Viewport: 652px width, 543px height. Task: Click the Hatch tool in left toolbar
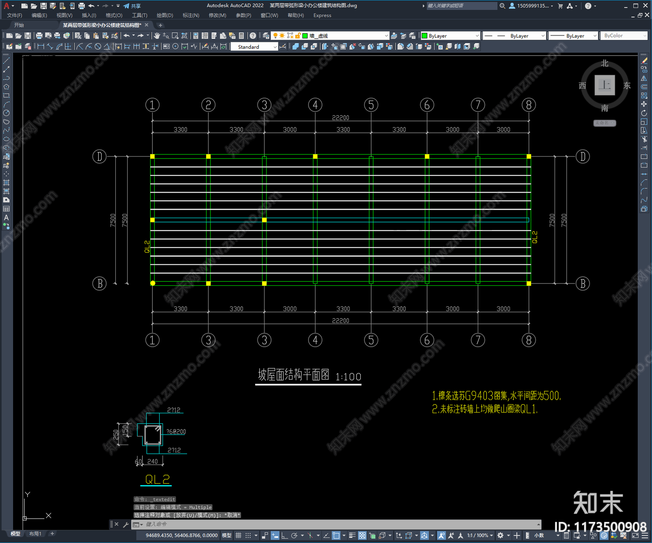(6, 182)
